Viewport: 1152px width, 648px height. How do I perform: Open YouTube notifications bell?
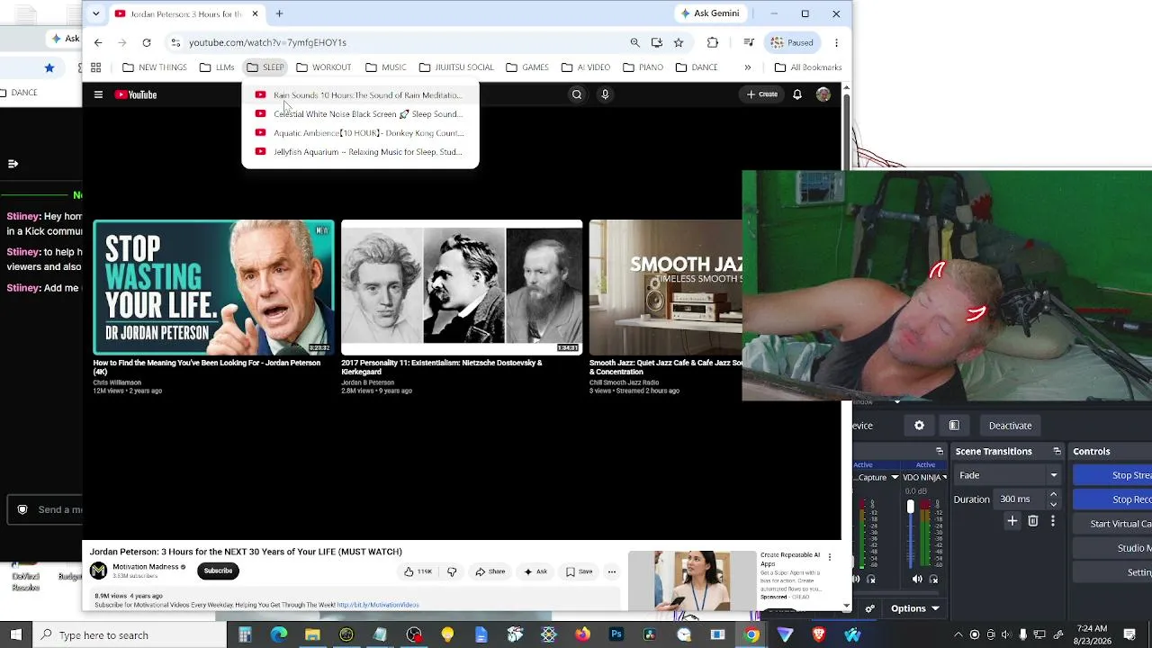tap(797, 94)
